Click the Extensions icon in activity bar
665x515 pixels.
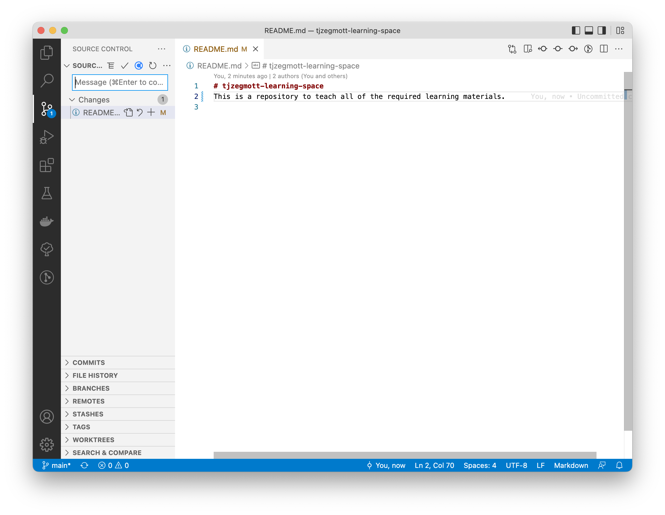coord(47,165)
